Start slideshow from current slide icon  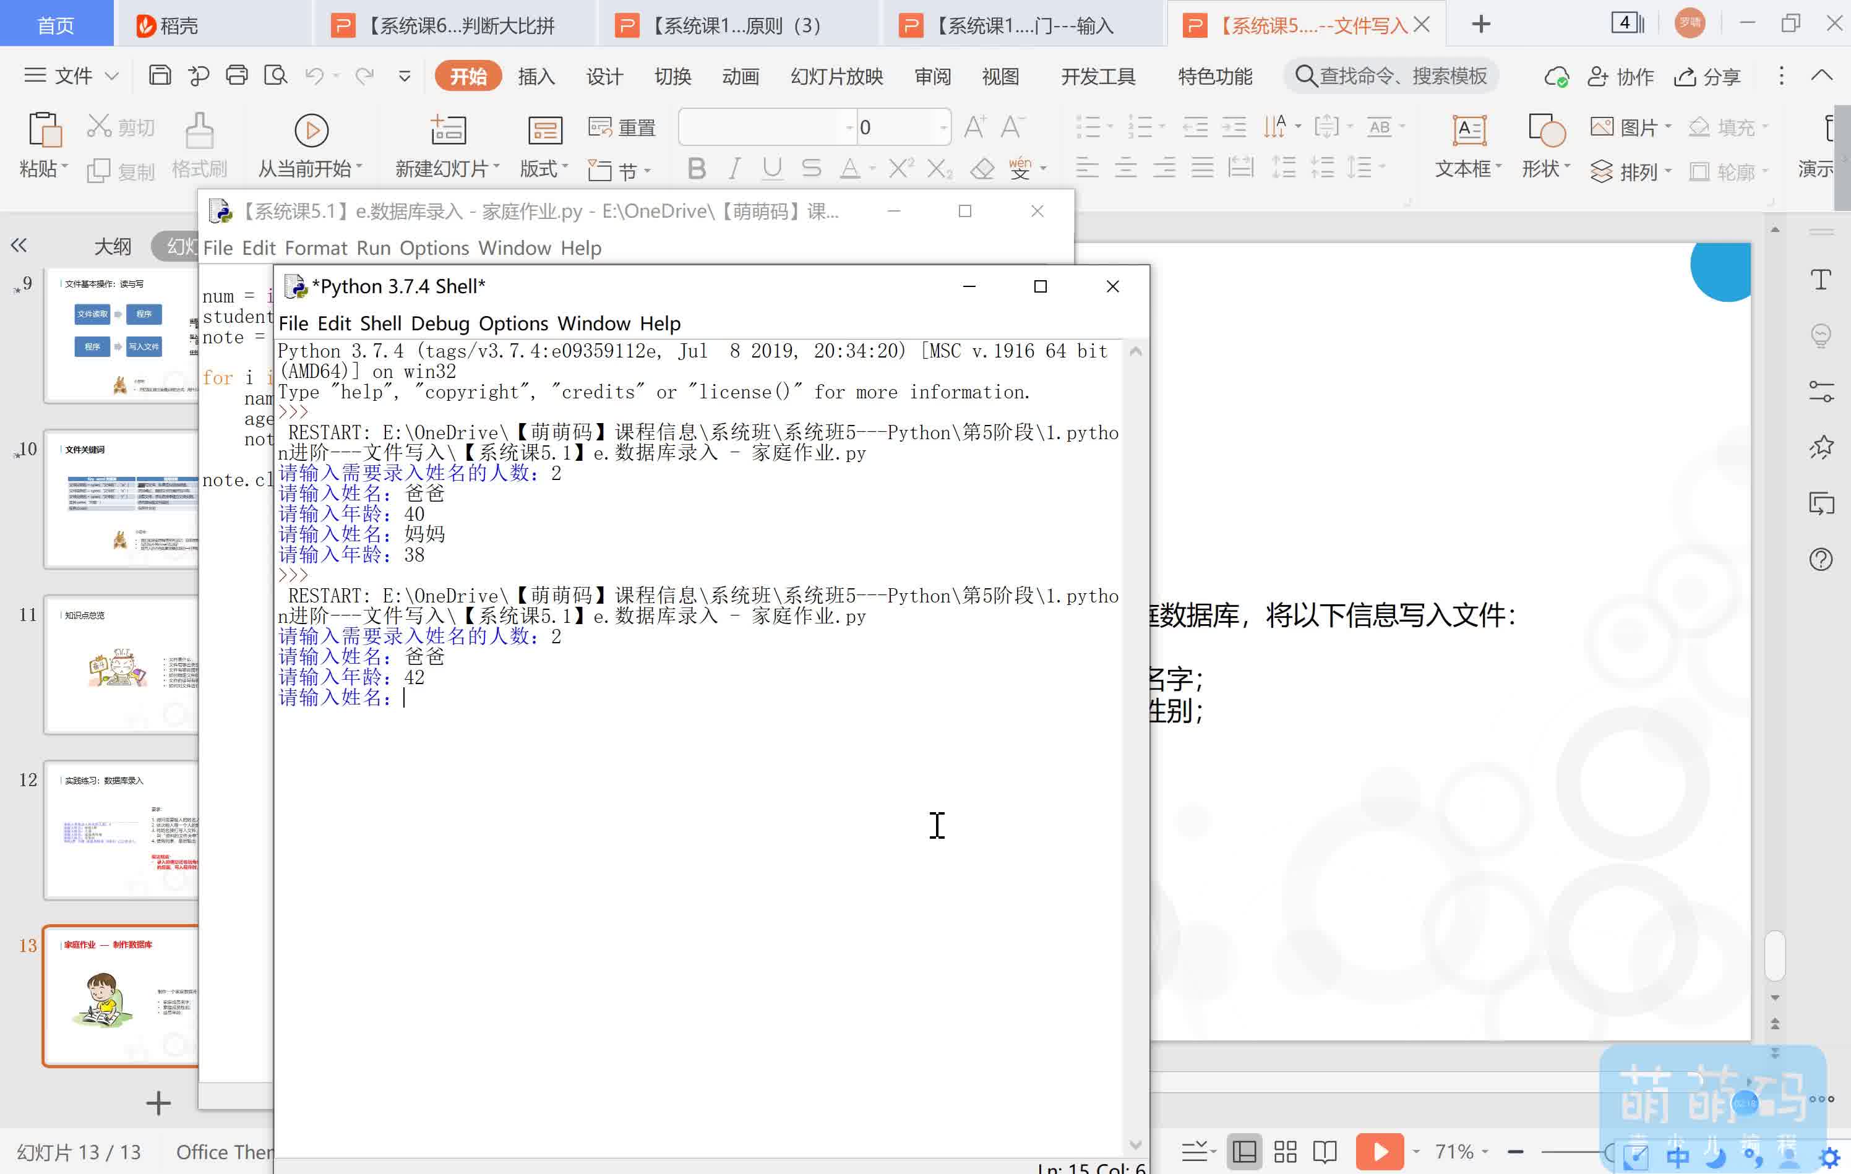pos(311,131)
